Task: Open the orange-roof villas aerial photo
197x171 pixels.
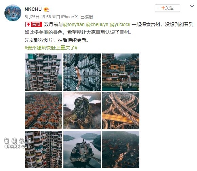Action: [43, 111]
